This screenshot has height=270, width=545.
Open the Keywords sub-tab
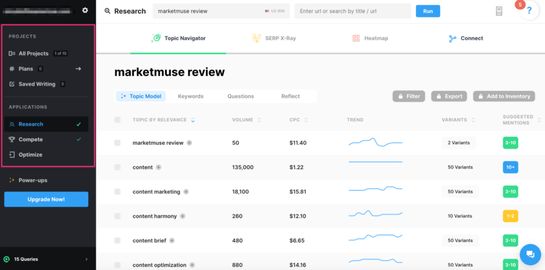coord(191,96)
